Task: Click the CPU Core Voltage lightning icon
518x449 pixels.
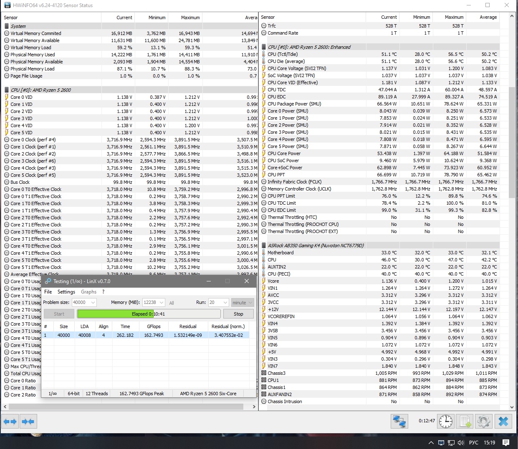Action: pos(264,68)
